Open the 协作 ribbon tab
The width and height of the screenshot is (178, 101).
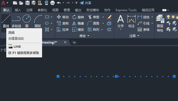pyautogui.click(x=107, y=10)
